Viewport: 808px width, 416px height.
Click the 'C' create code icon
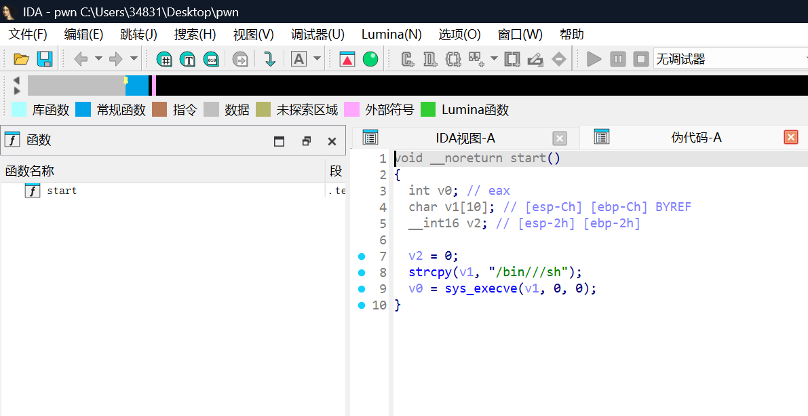coord(408,59)
